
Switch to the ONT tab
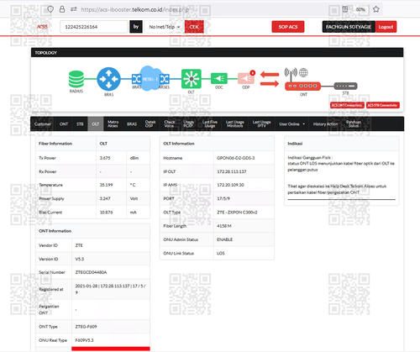[x=64, y=123]
